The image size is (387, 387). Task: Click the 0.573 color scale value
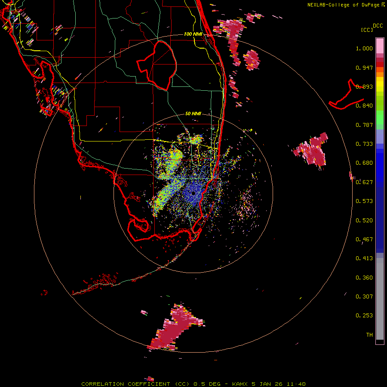pyautogui.click(x=364, y=201)
